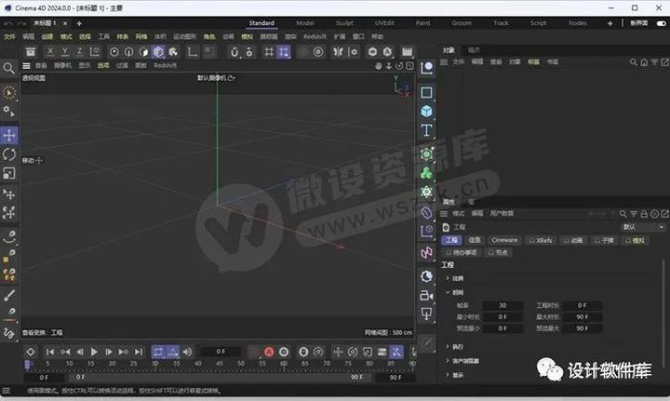Expand the 资产浏览器 section

[x=448, y=361]
